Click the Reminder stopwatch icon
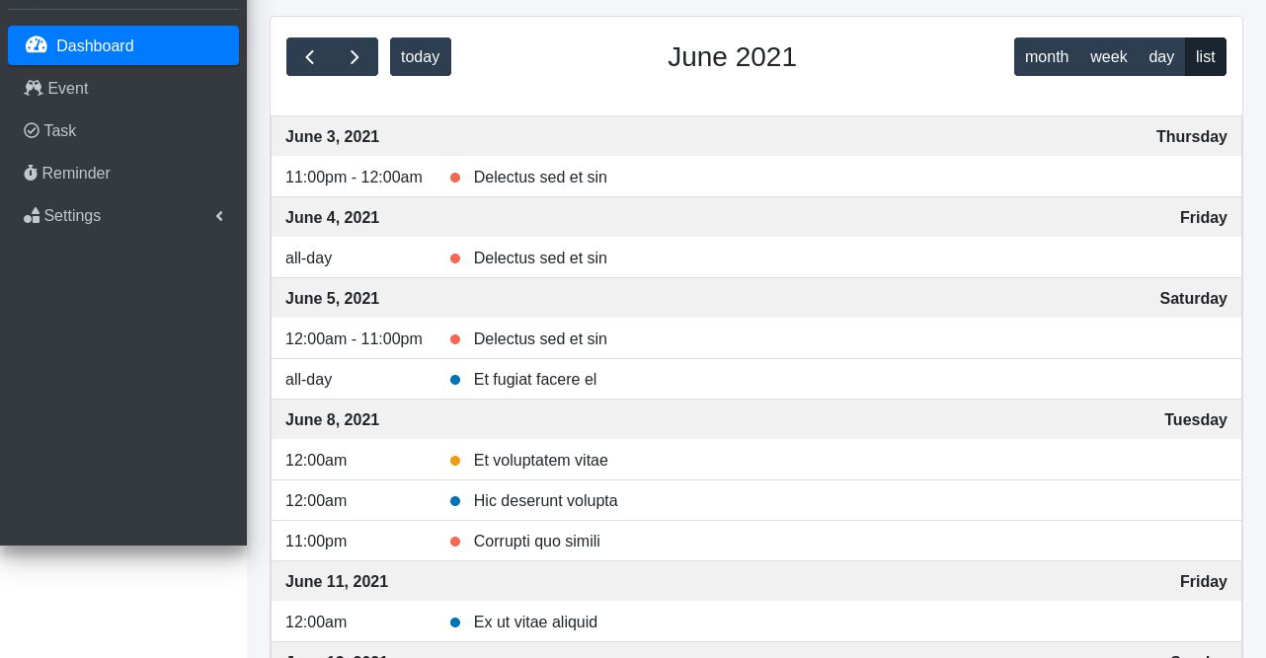This screenshot has height=658, width=1266. click(31, 173)
